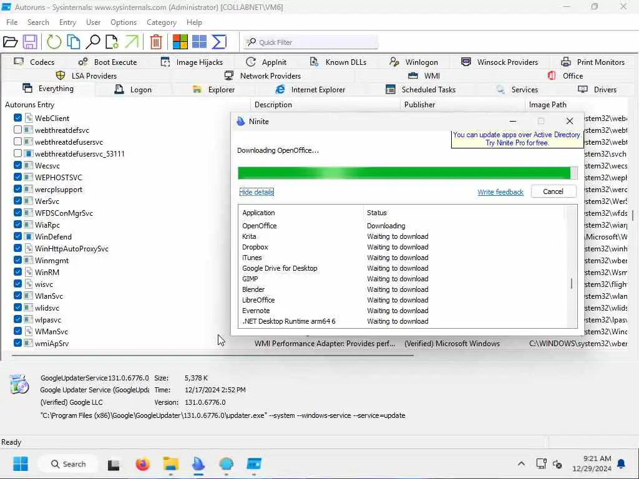Screen dimensions: 639x479
Task: Uncheck the wmiApSrv entry checkbox
Action: coord(17,342)
